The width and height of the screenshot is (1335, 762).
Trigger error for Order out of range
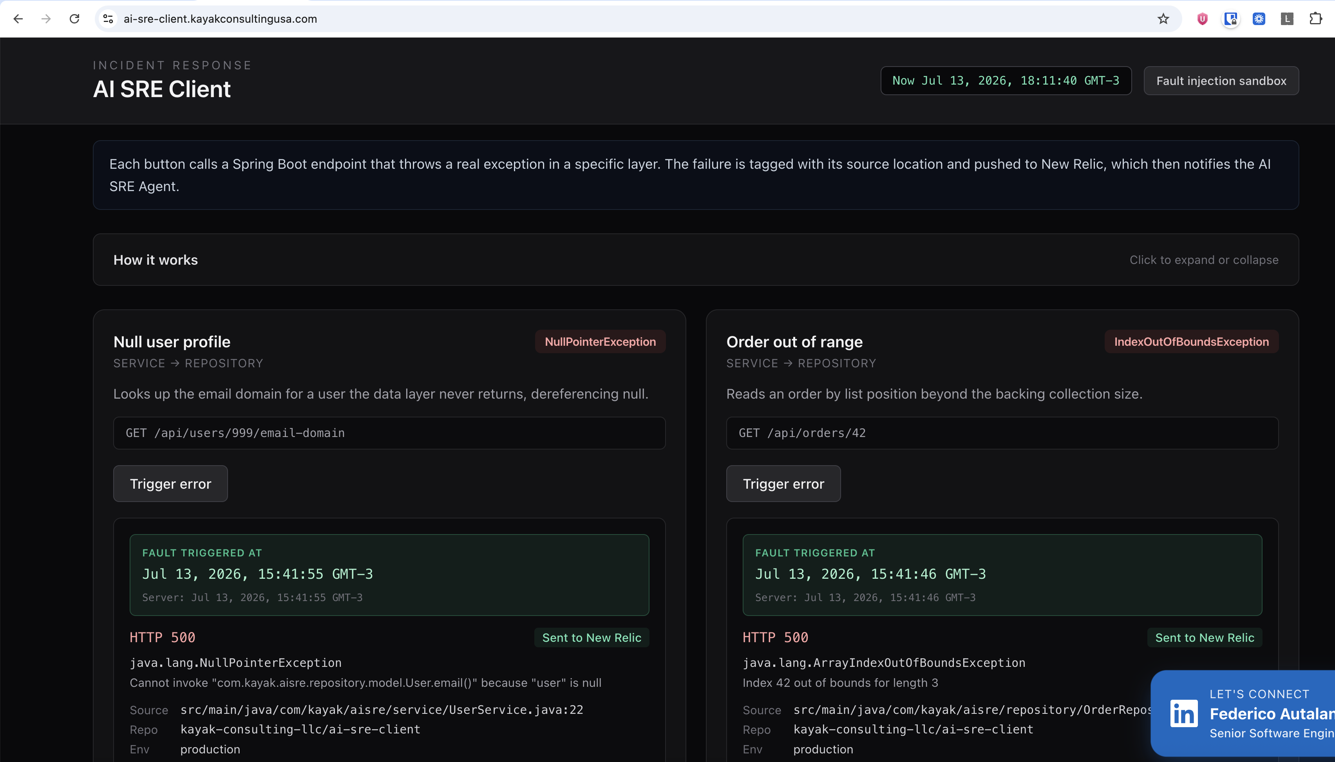click(x=783, y=484)
